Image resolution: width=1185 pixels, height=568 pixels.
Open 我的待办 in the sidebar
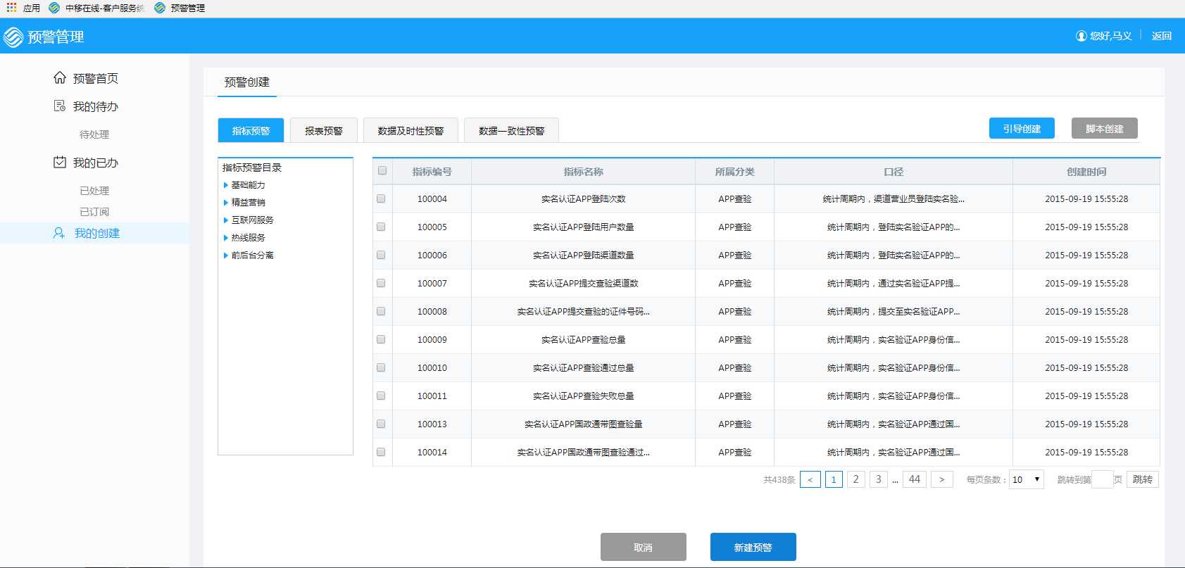click(x=96, y=106)
